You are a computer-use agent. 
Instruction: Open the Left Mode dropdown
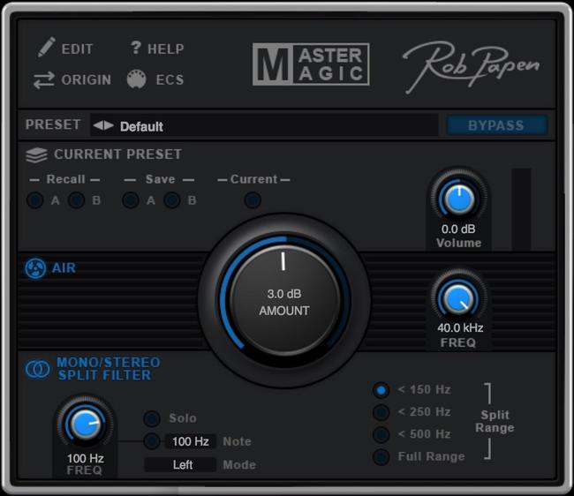pyautogui.click(x=180, y=465)
